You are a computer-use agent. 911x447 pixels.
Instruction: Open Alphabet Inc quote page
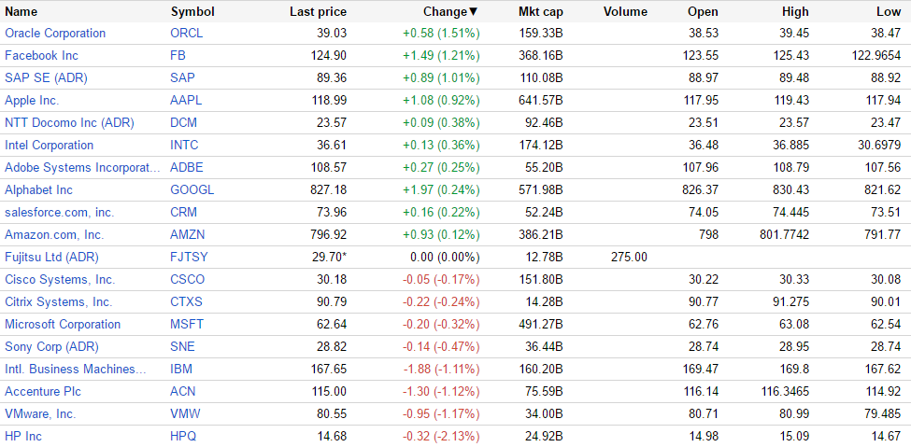[x=38, y=189]
